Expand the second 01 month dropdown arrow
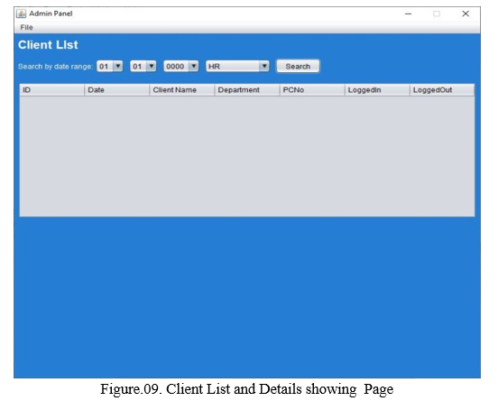Viewport: 498px width, 401px height. 152,67
